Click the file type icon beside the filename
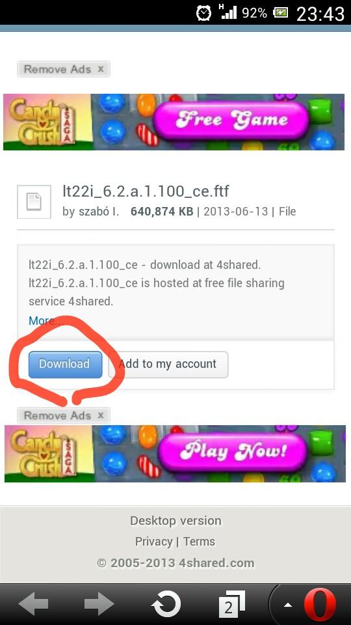Screen dimensions: 351x625 (x=34, y=202)
